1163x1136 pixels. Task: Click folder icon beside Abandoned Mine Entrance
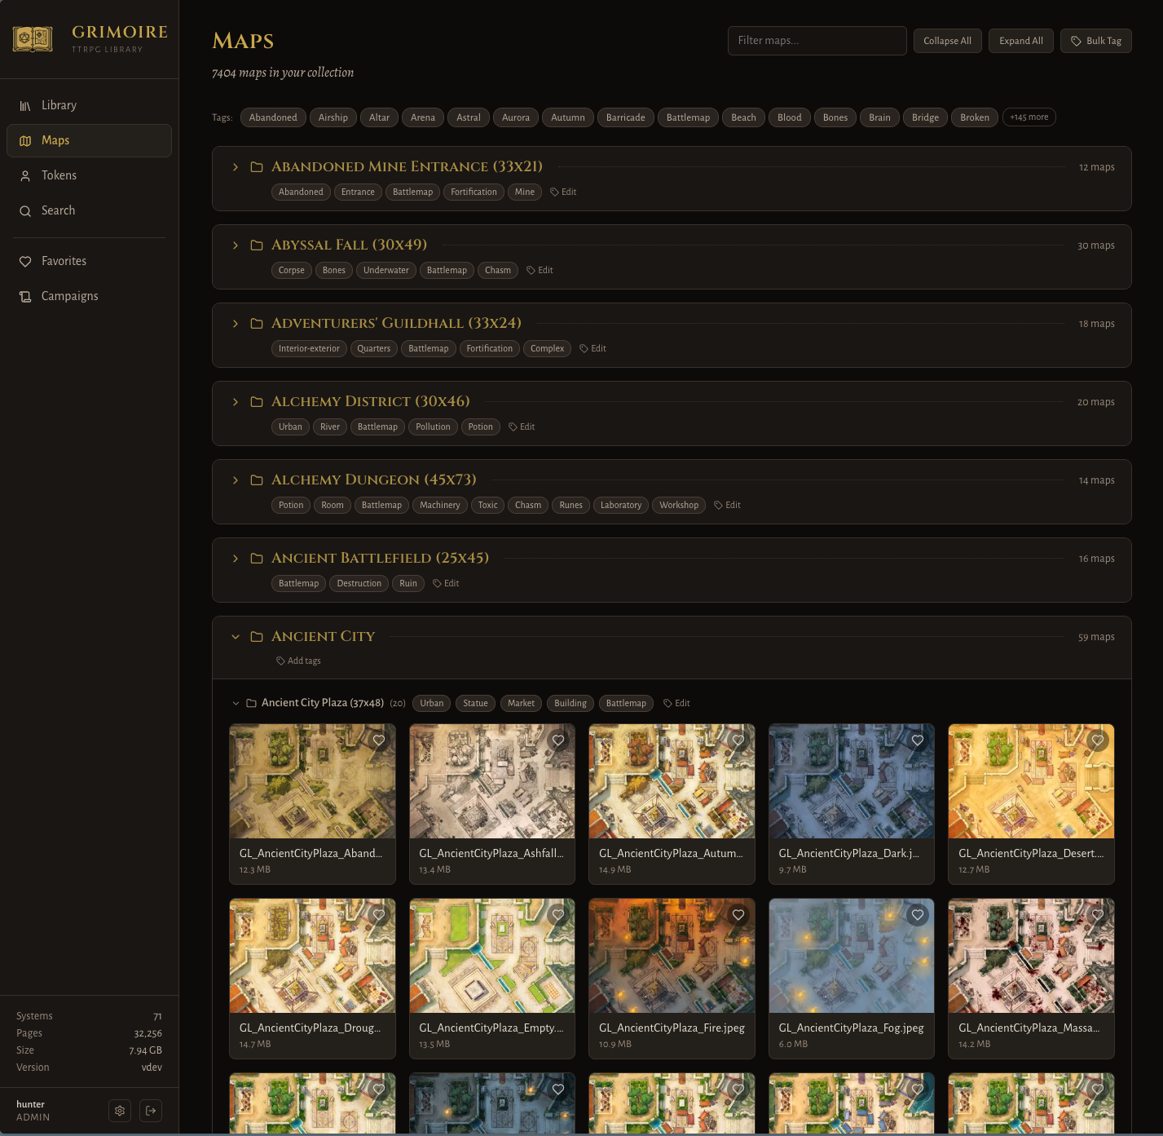pyautogui.click(x=257, y=167)
